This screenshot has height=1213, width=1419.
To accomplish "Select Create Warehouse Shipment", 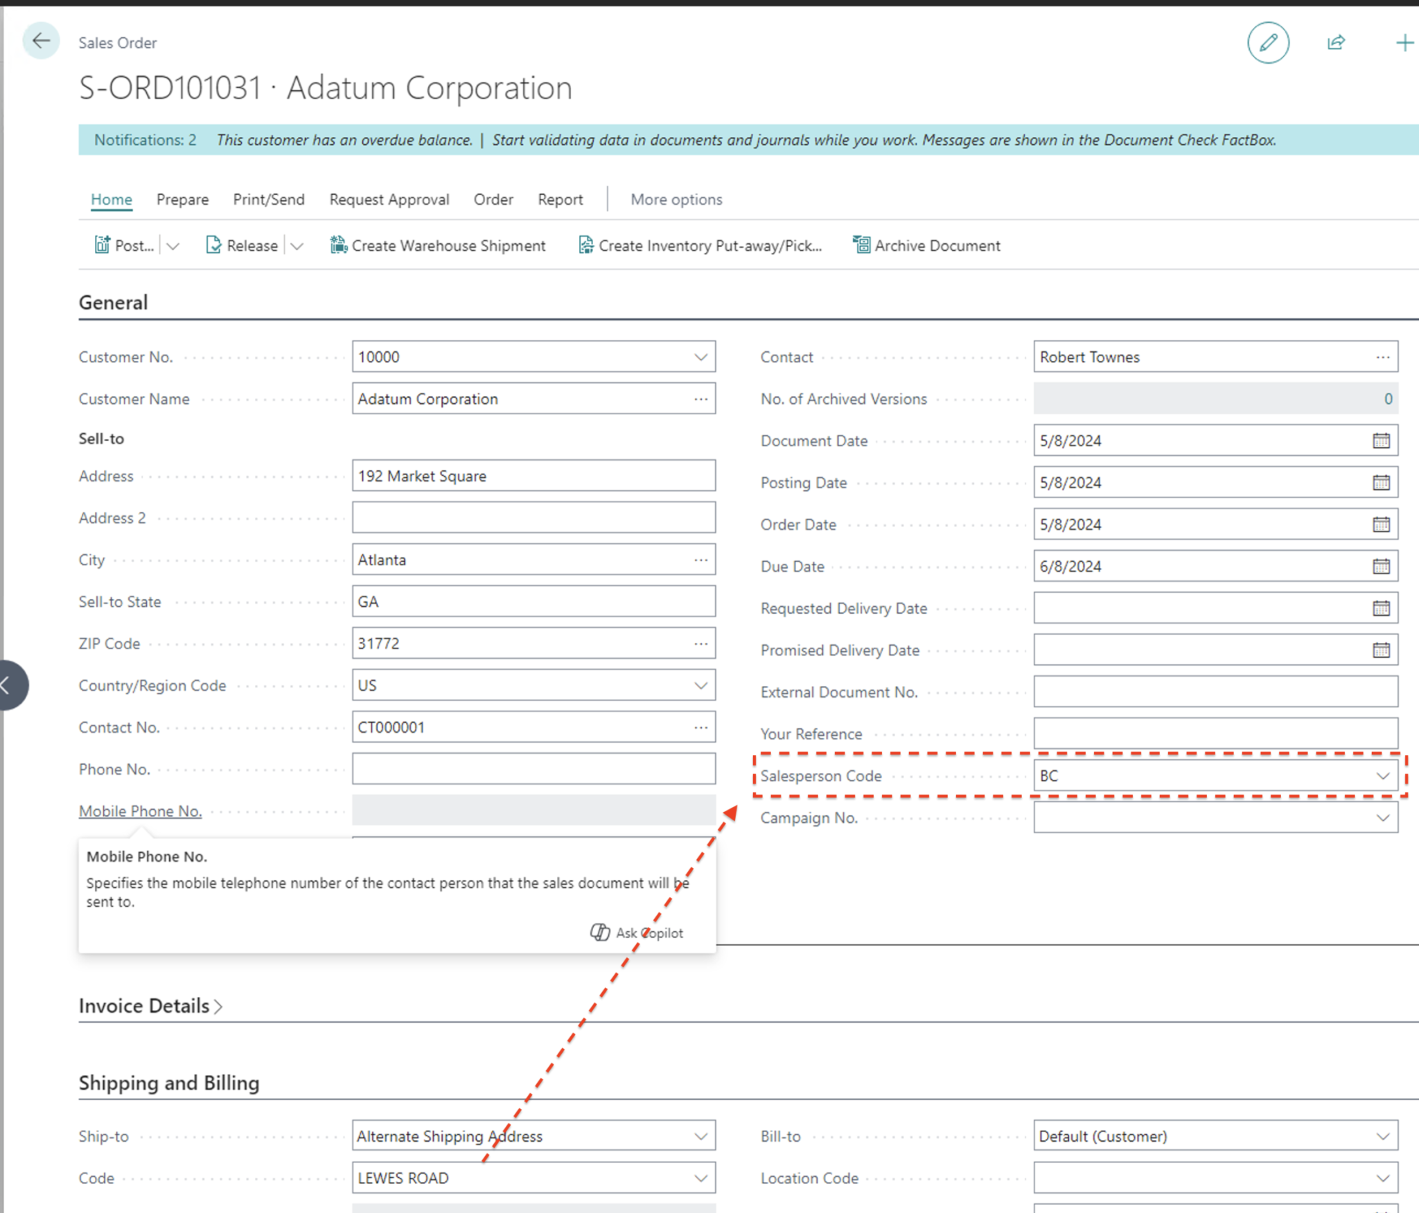I will click(x=438, y=245).
